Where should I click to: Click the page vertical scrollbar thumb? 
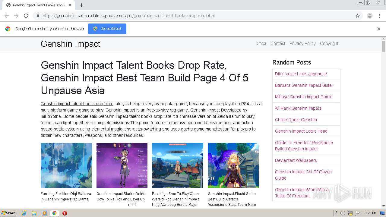coord(384,47)
